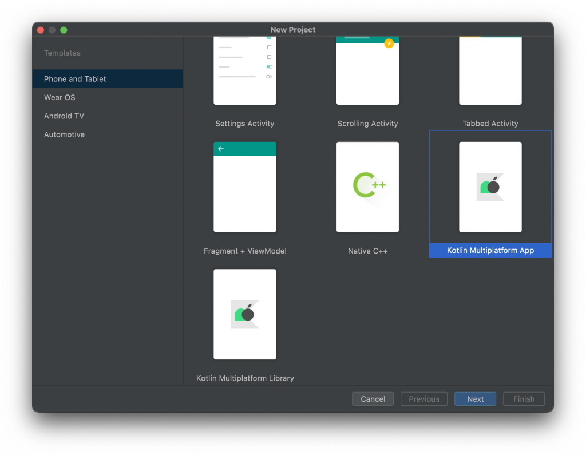
Task: Maximize the New Project window
Action: coord(64,30)
